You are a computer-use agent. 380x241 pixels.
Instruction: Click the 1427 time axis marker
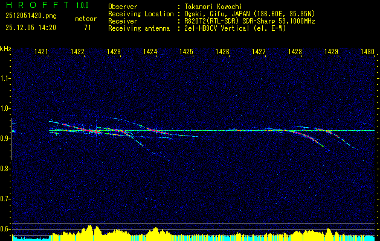259,51
